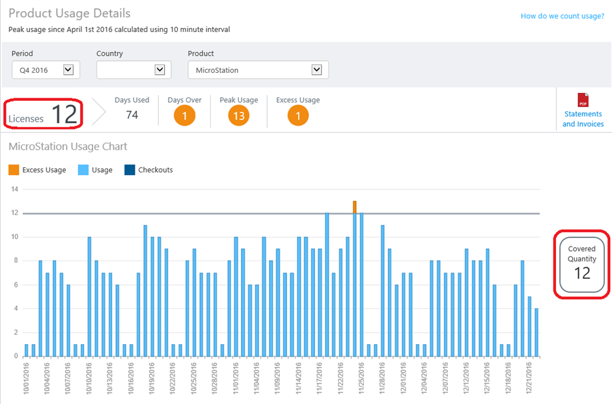Click the y-axis value 14
This screenshot has height=404, width=612.
point(15,189)
